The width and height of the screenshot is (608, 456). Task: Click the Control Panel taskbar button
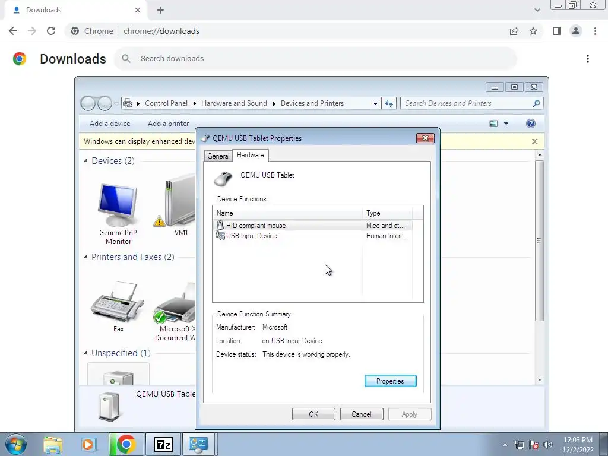point(198,444)
